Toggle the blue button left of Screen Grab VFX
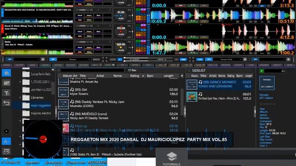This screenshot has height=166, width=296. (x=200, y=59)
